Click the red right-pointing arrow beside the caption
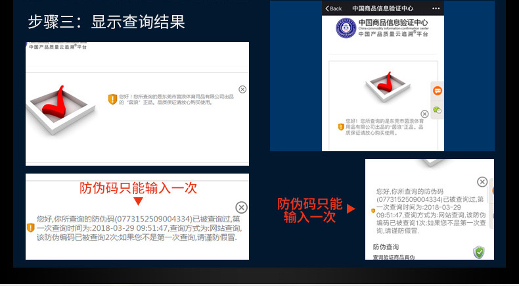The height and width of the screenshot is (286, 519). pyautogui.click(x=351, y=209)
